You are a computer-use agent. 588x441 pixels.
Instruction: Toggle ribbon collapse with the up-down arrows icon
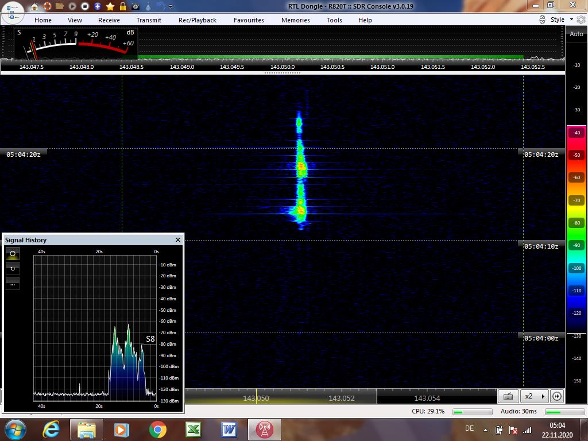pyautogui.click(x=542, y=20)
